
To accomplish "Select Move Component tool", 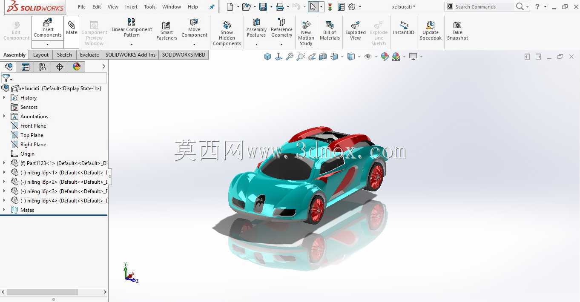I will pyautogui.click(x=194, y=28).
